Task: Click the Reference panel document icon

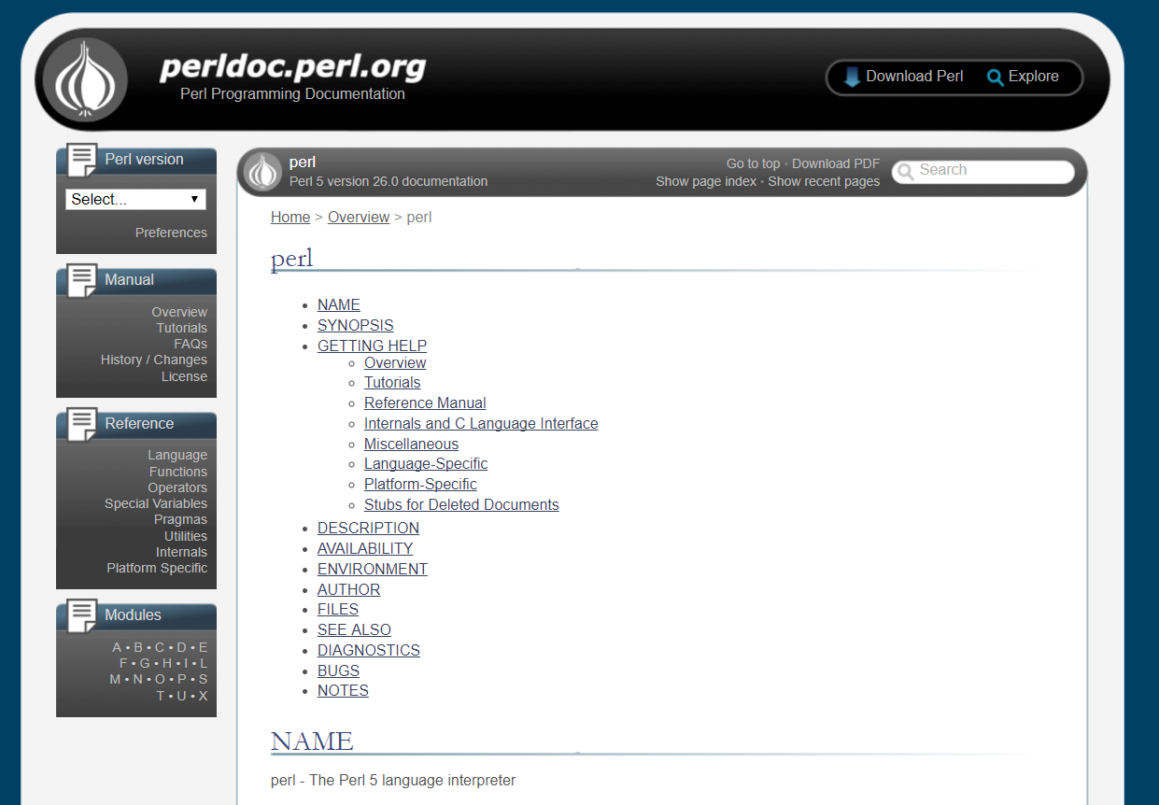Action: (82, 424)
